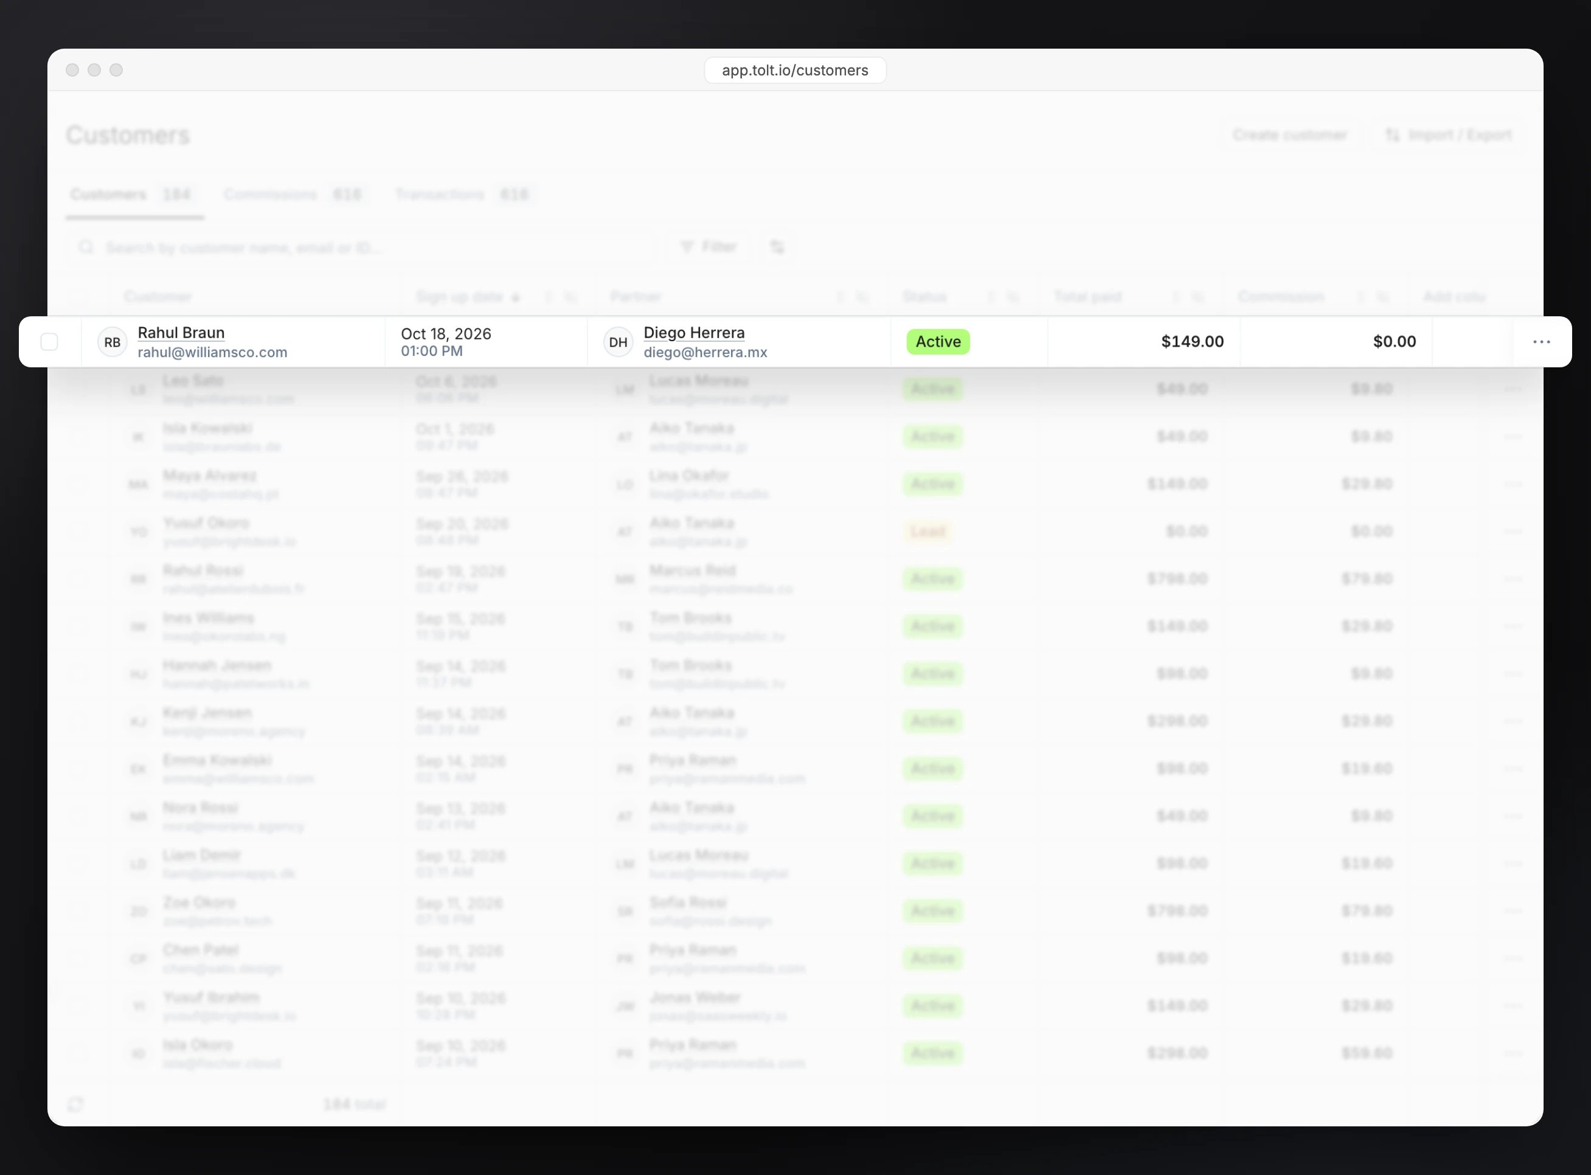Click the customer search field

[360, 248]
